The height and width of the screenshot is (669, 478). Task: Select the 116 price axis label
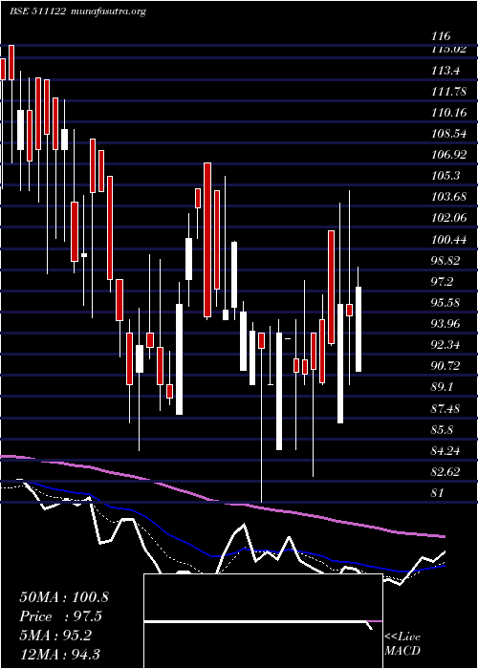[x=441, y=36]
